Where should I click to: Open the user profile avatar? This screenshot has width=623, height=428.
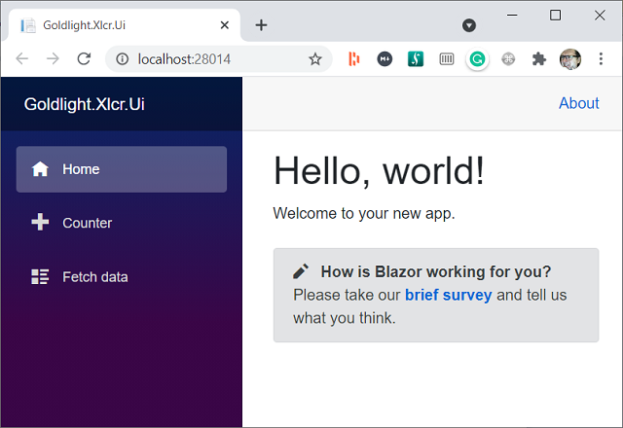pyautogui.click(x=570, y=59)
